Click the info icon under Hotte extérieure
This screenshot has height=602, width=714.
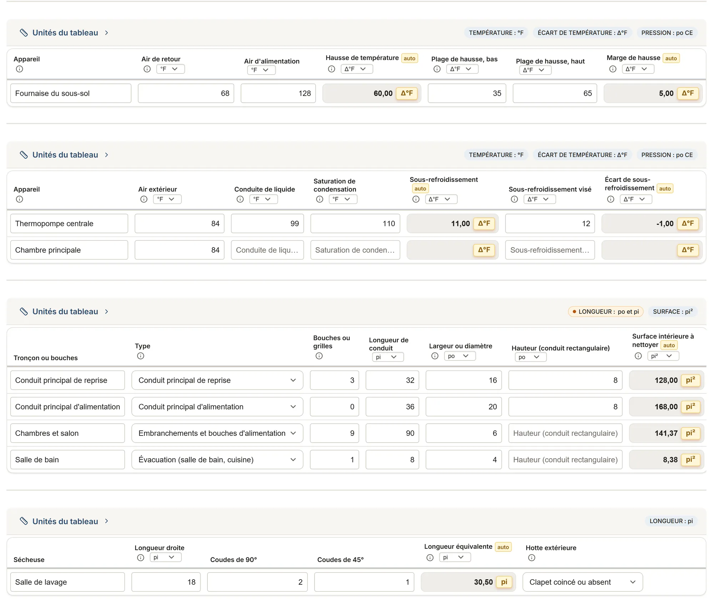tap(532, 558)
